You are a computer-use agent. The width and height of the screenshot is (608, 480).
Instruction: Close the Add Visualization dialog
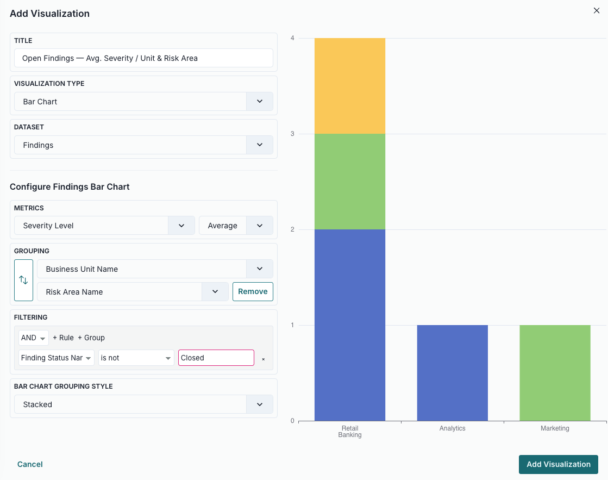click(x=596, y=10)
